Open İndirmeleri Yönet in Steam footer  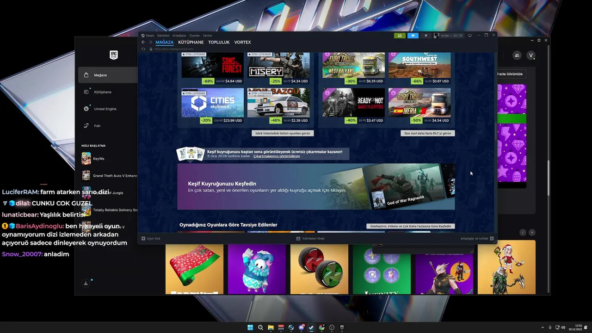coord(310,239)
